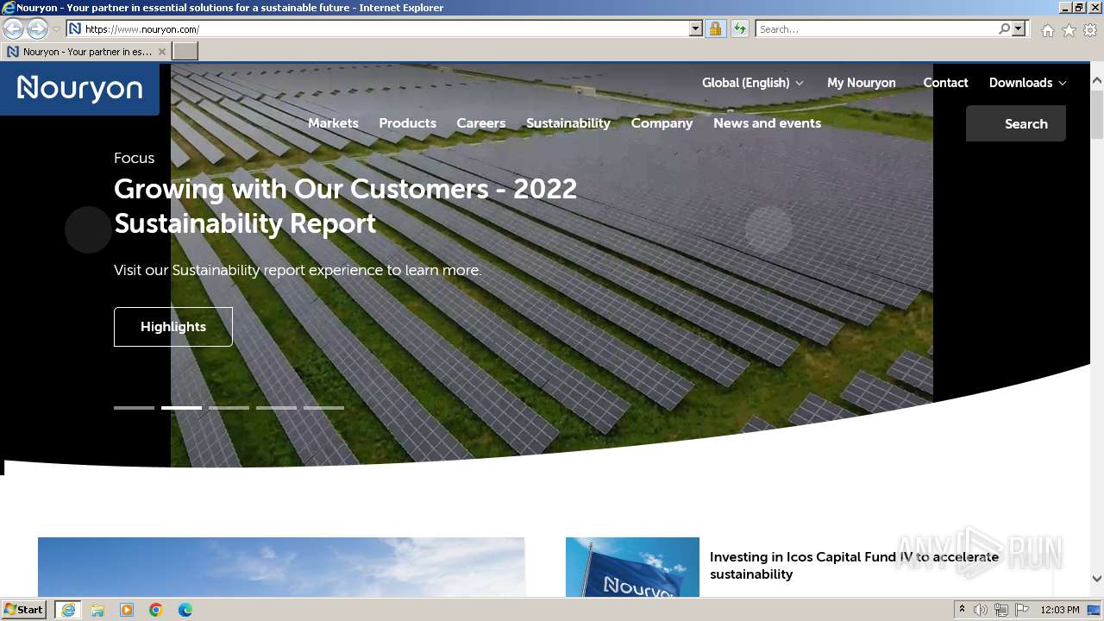1104x621 pixels.
Task: Expand the address bar autocomplete dropdown
Action: coord(696,29)
